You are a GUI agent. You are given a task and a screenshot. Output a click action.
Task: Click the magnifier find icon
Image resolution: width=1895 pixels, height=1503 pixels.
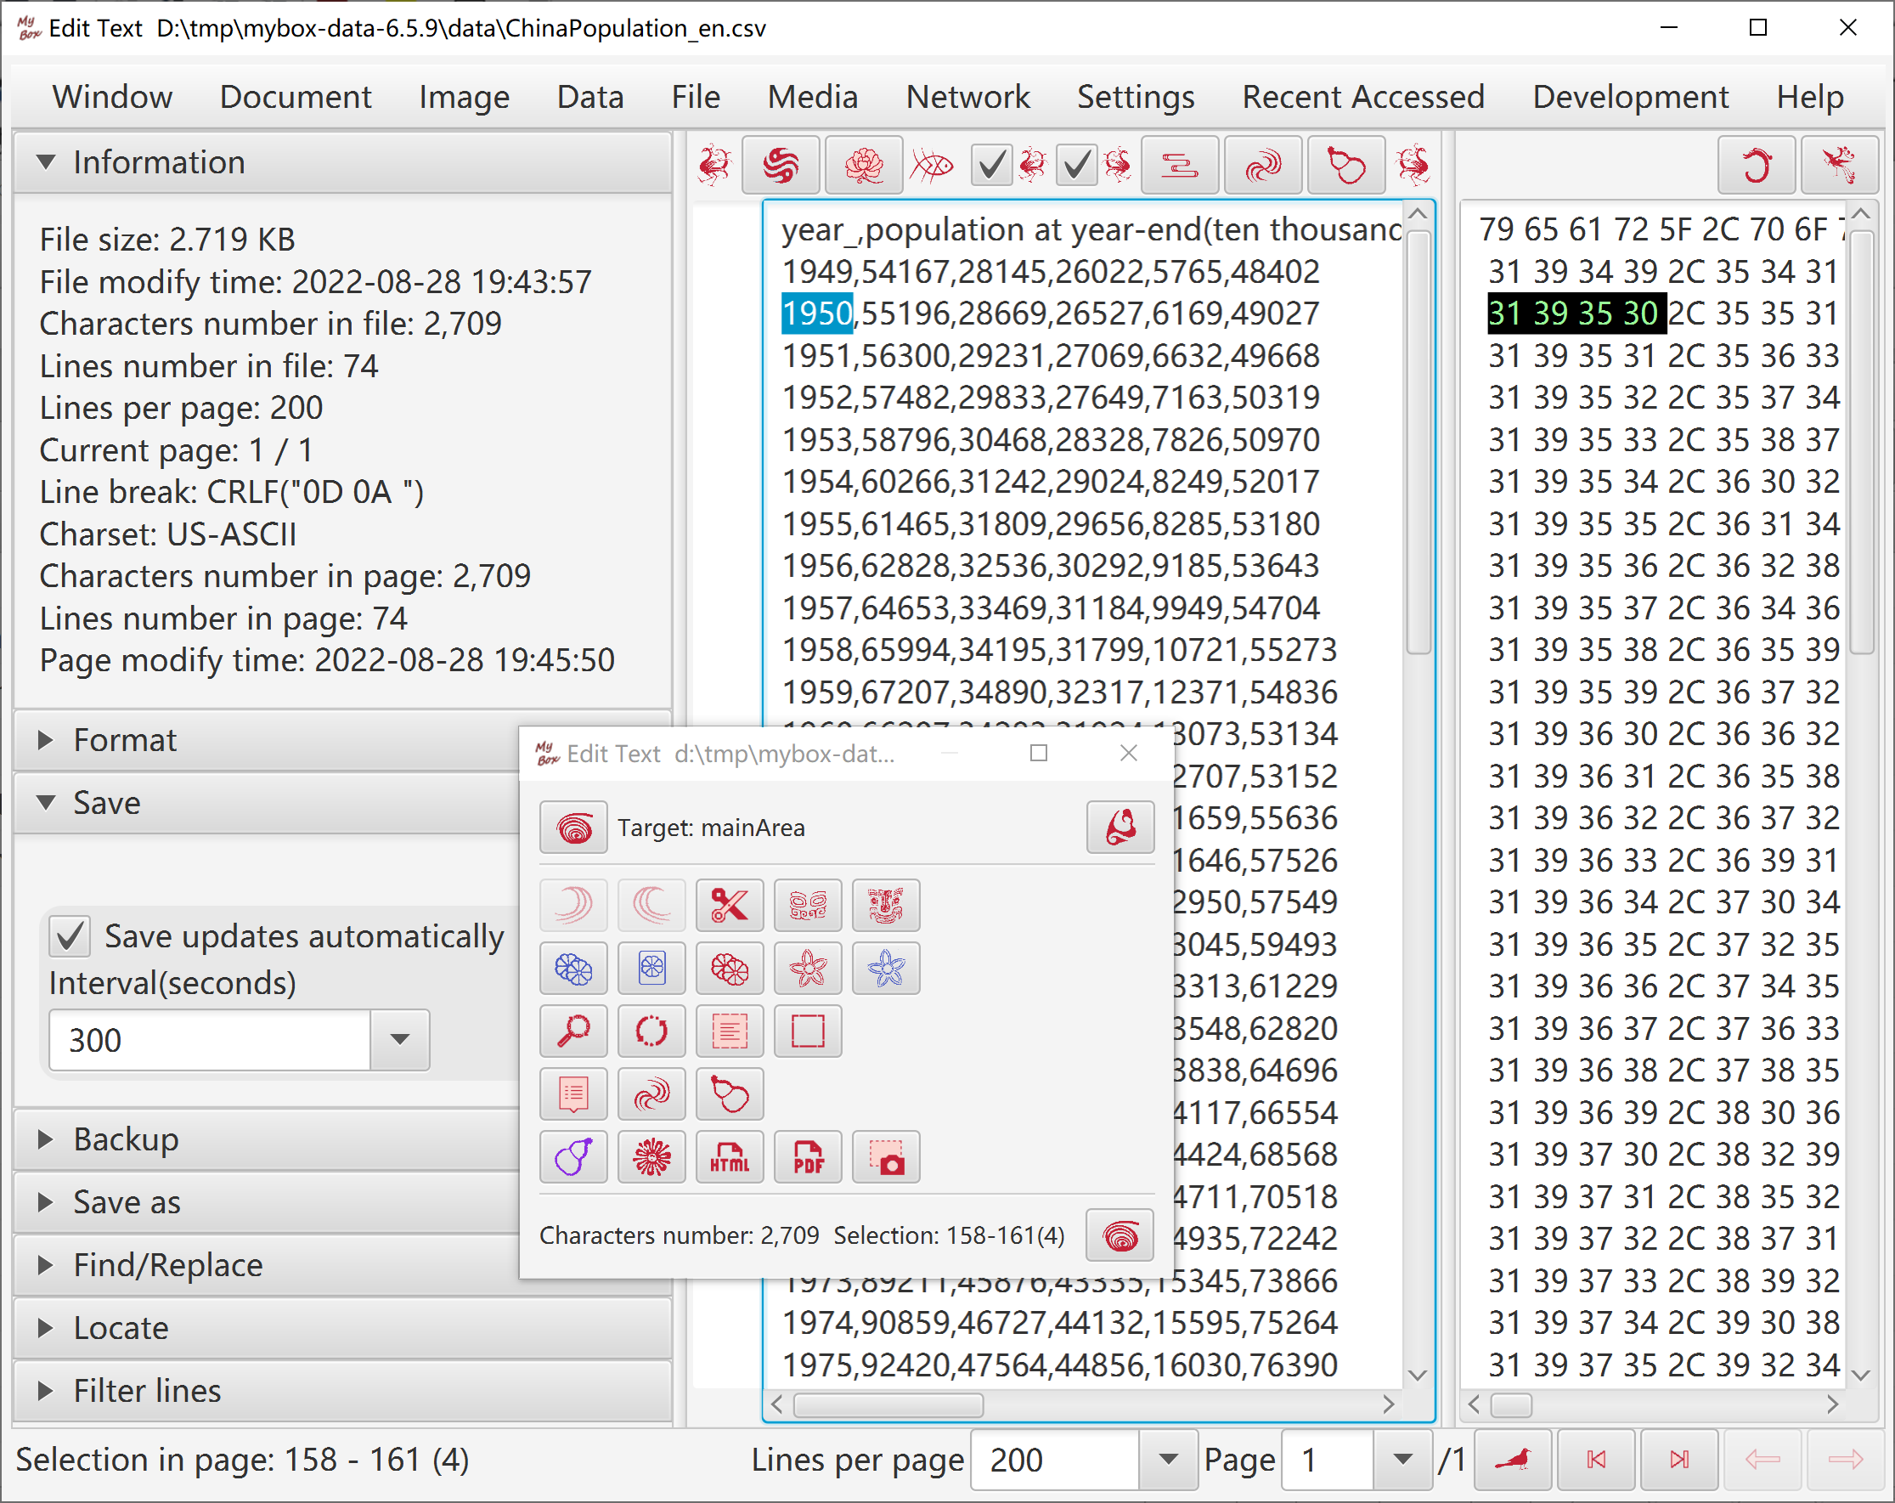pos(573,1030)
